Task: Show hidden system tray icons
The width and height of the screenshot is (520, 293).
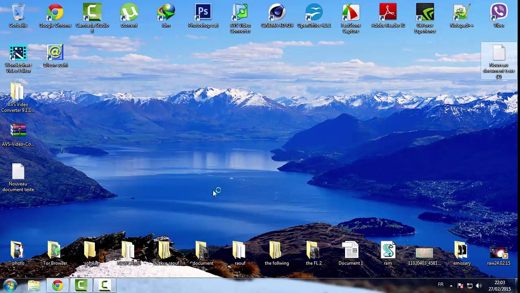Action: (x=451, y=286)
